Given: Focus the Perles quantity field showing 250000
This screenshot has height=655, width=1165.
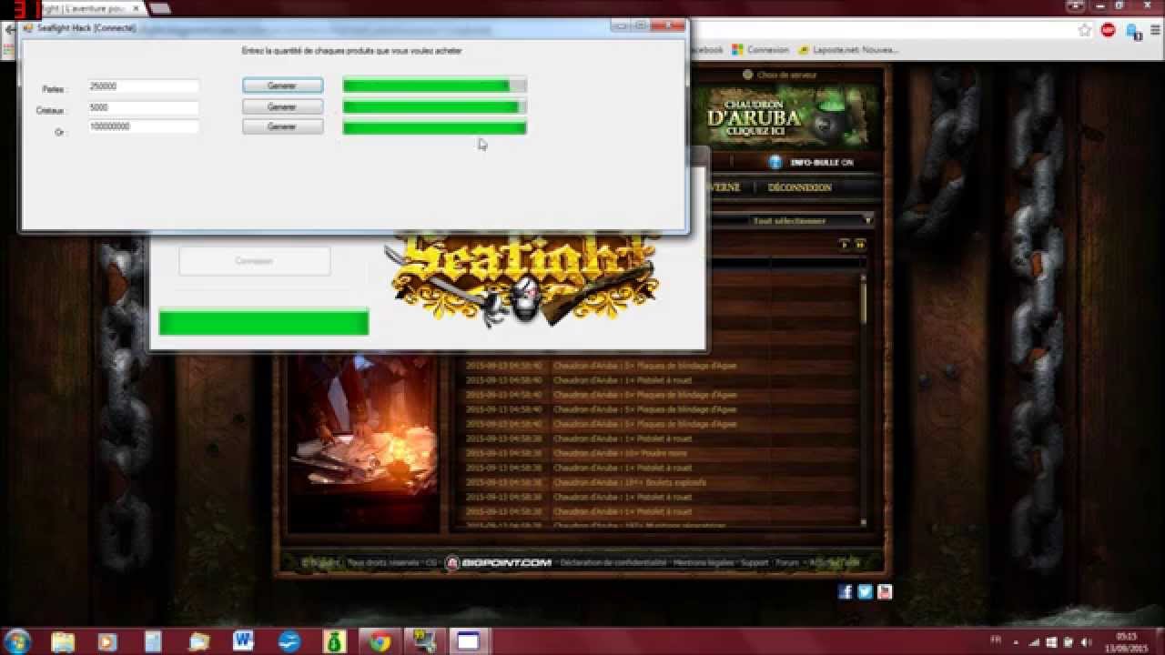Looking at the screenshot, I should click(x=143, y=86).
